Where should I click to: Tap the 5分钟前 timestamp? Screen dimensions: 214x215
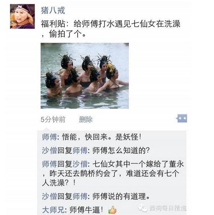pyautogui.click(x=53, y=119)
